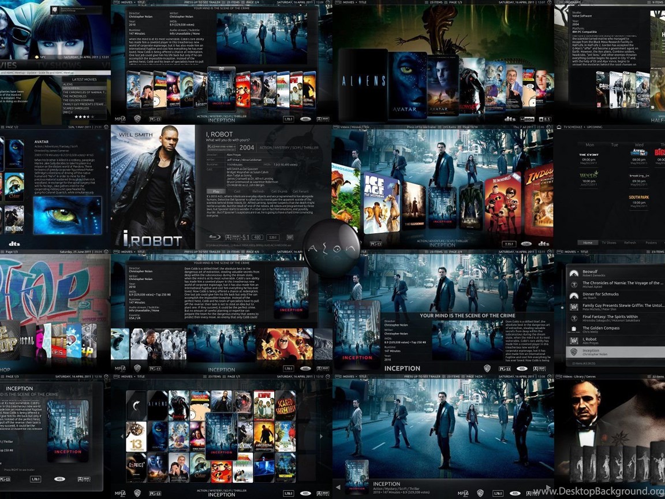Select Home in the TV Schedule panel
The width and height of the screenshot is (665, 499).
588,243
